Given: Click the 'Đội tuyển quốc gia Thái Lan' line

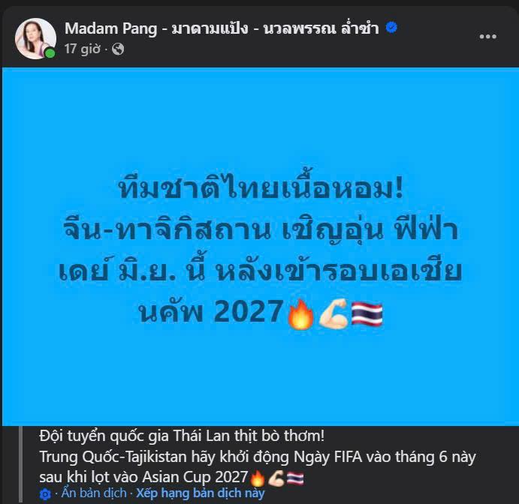Looking at the screenshot, I should coord(182,436).
